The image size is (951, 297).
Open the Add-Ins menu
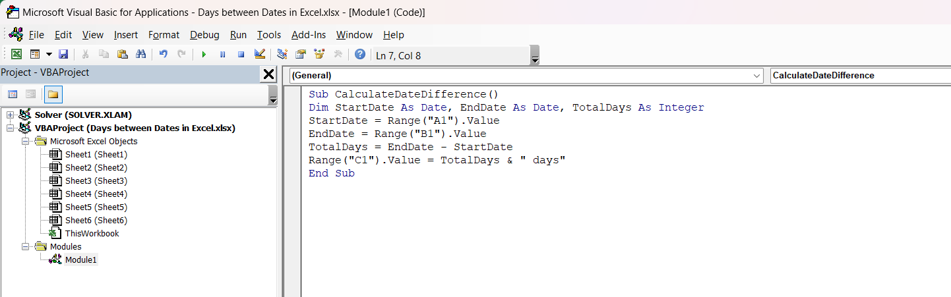tap(309, 35)
